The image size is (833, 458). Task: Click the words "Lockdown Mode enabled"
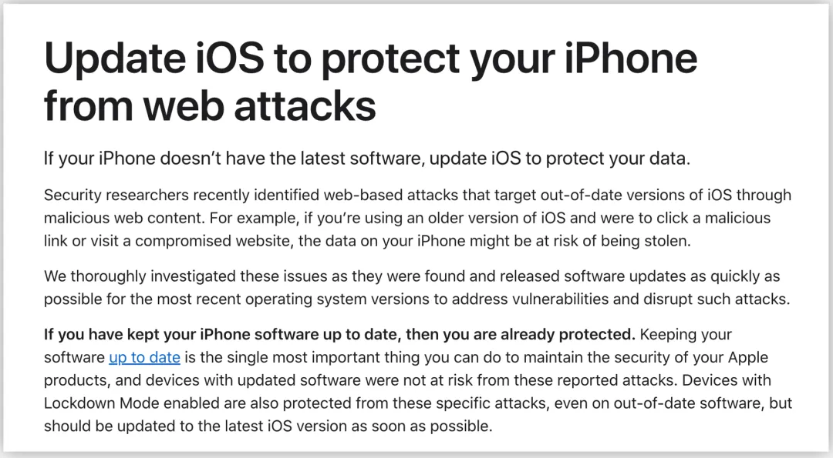pyautogui.click(x=131, y=404)
